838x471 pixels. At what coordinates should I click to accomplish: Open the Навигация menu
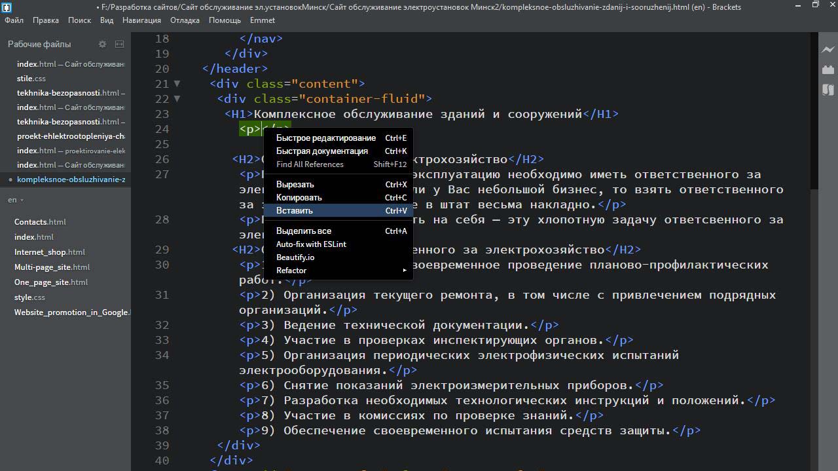point(141,20)
